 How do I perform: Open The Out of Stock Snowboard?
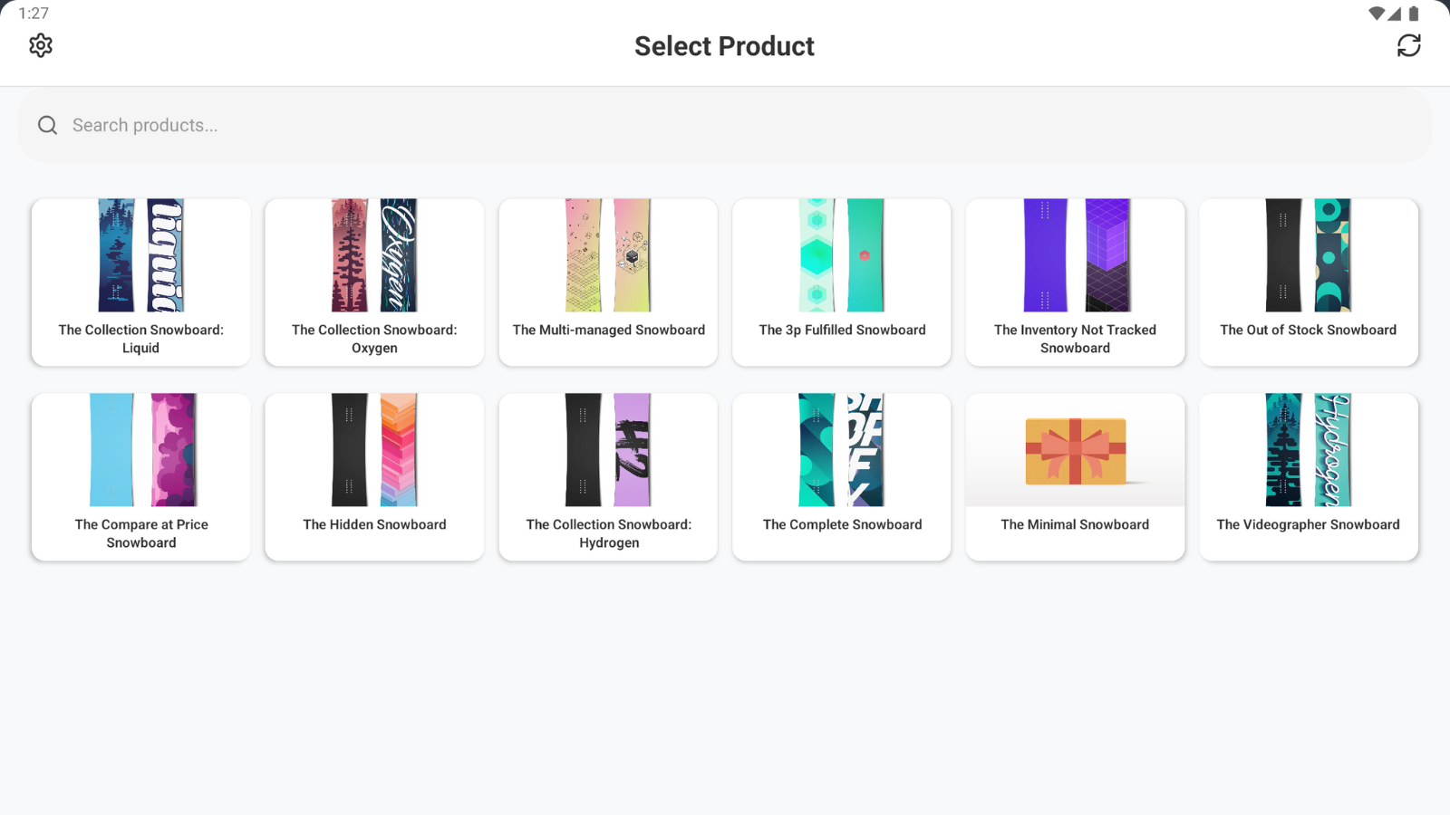pyautogui.click(x=1309, y=283)
